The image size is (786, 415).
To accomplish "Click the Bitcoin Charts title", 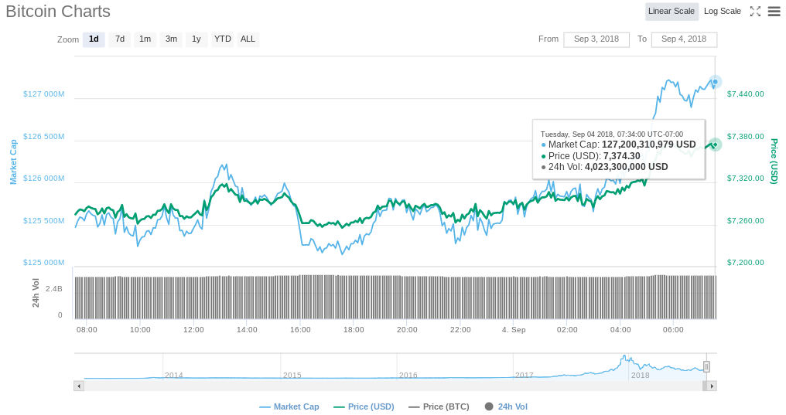I will (x=58, y=12).
